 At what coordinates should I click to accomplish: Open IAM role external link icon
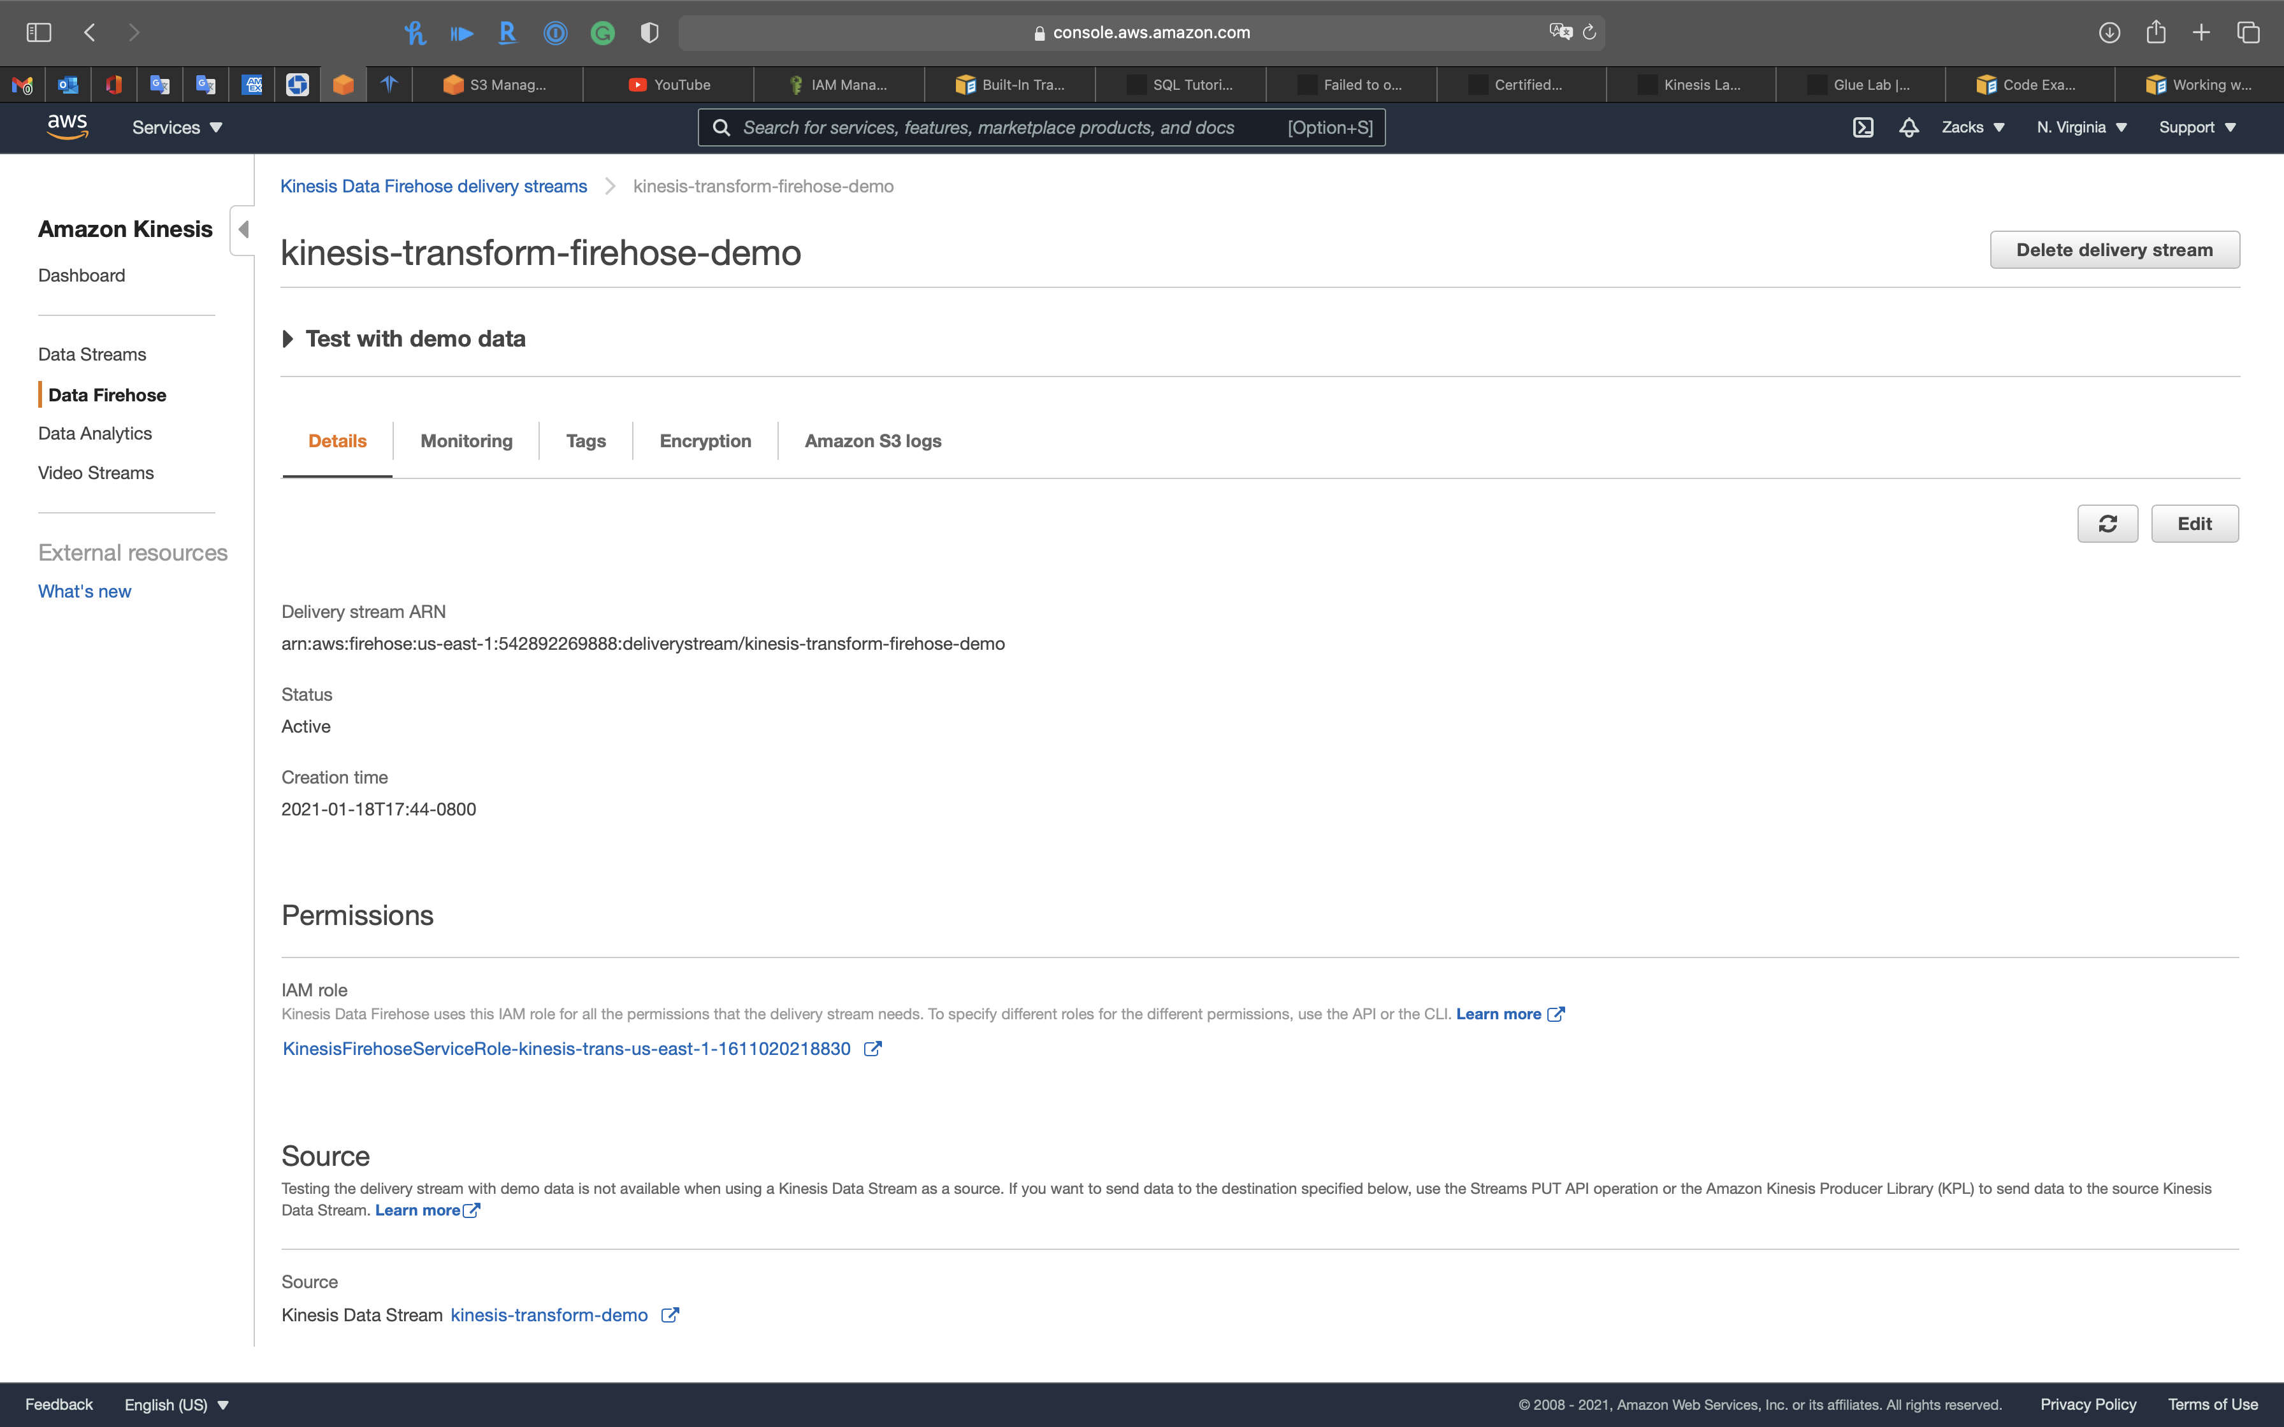(873, 1049)
